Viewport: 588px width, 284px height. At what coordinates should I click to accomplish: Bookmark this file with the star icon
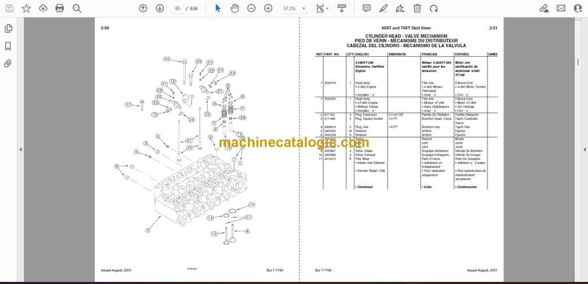click(x=26, y=8)
